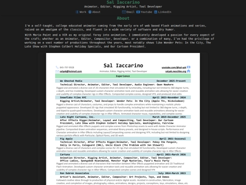
Task: Click the March 2019-December 2025 date
Action: pyautogui.click(x=169, y=117)
